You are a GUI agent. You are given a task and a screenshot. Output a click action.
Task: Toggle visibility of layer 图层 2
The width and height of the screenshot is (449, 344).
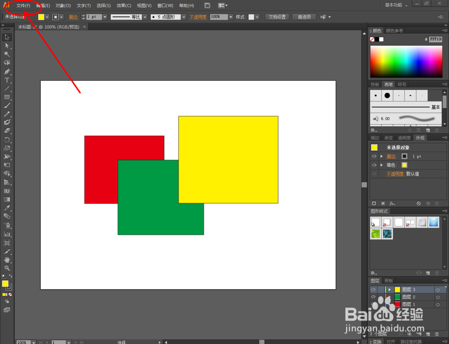coord(373,297)
